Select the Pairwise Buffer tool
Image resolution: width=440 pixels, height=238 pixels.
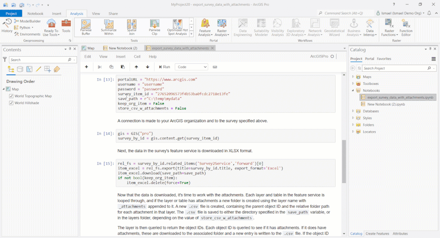(x=86, y=27)
